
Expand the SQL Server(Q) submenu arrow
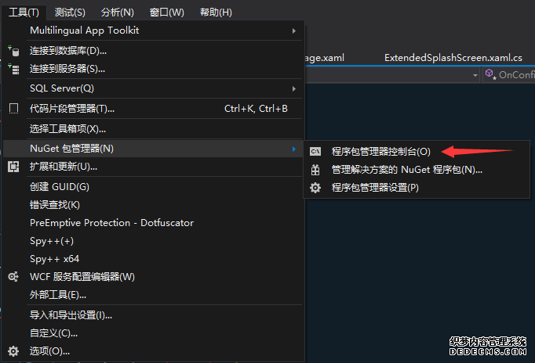pyautogui.click(x=294, y=88)
